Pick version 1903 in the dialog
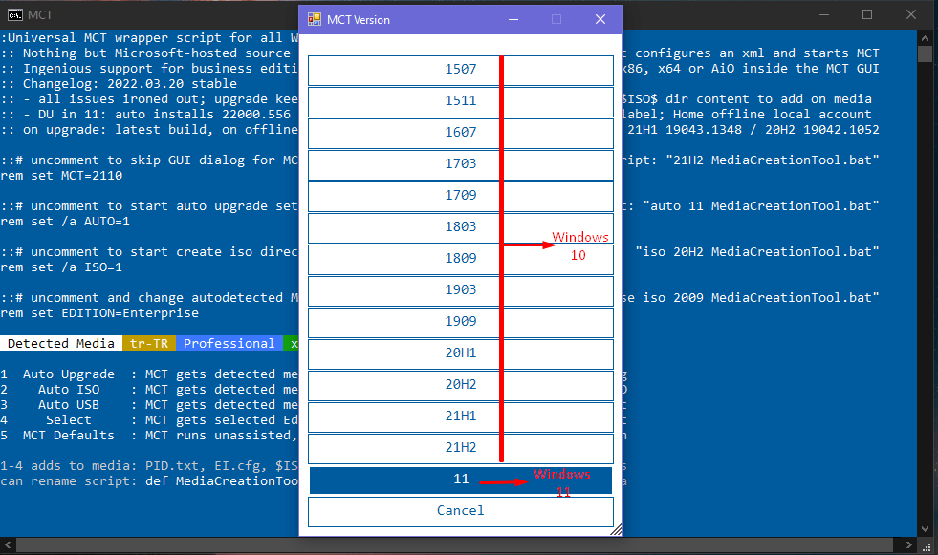Viewport: 938px width, 555px height. [x=461, y=291]
